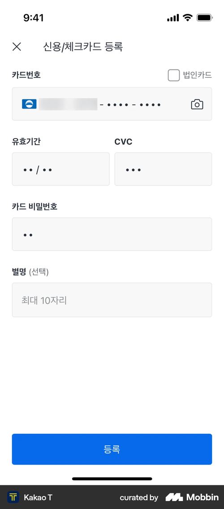The height and width of the screenshot is (509, 224).
Task: Tap the 신용/체크카드 등록 title
Action: (x=83, y=47)
